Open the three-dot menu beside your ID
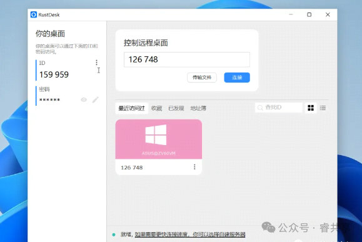 [x=96, y=63]
